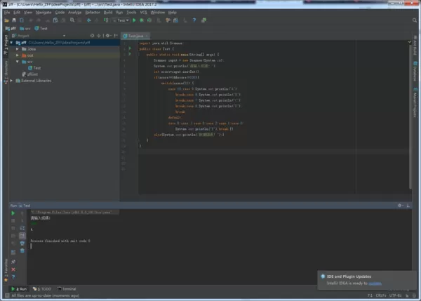Click the editor vertical scrollbar
Image resolution: width=421 pixels, height=301 pixels.
point(410,116)
